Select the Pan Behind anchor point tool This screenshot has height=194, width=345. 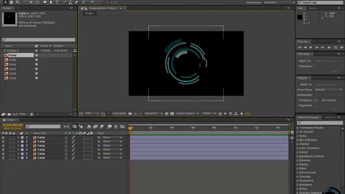point(37,2)
